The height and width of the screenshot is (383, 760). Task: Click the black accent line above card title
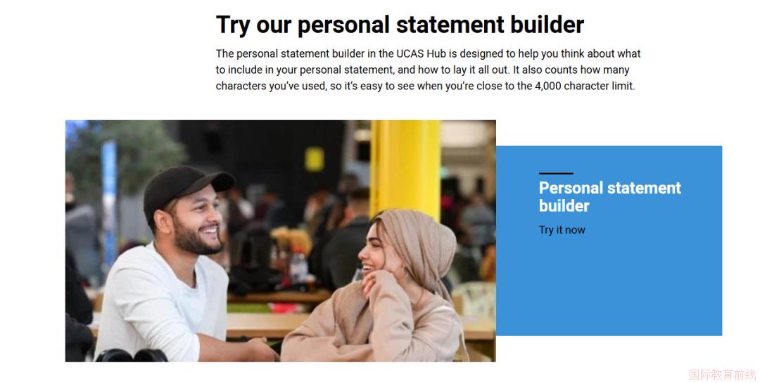(x=556, y=173)
